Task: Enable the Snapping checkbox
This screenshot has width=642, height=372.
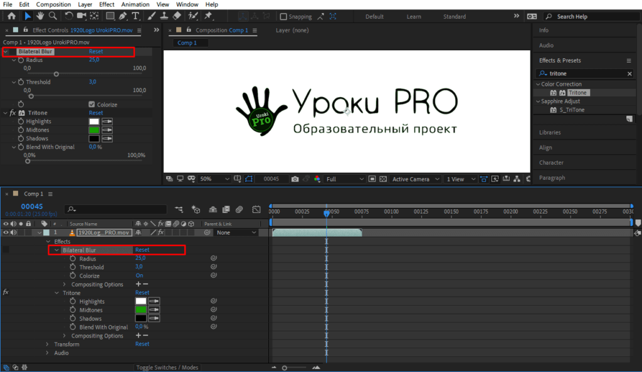Action: tap(283, 17)
